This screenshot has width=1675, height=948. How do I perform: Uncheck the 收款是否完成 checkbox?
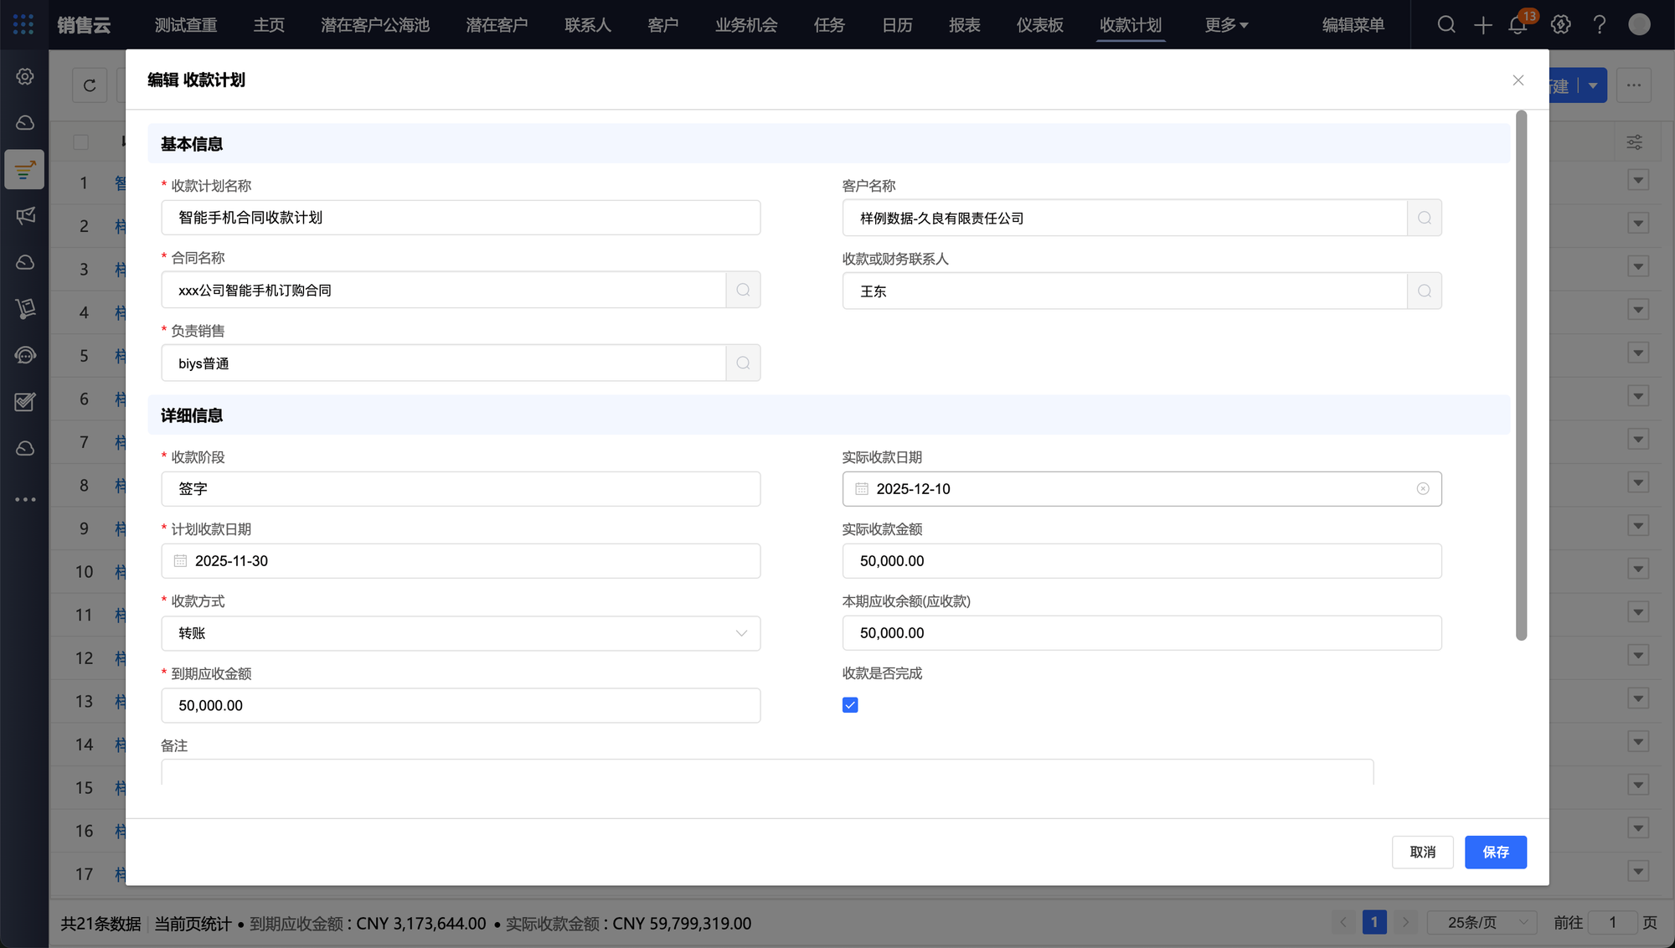coord(850,705)
